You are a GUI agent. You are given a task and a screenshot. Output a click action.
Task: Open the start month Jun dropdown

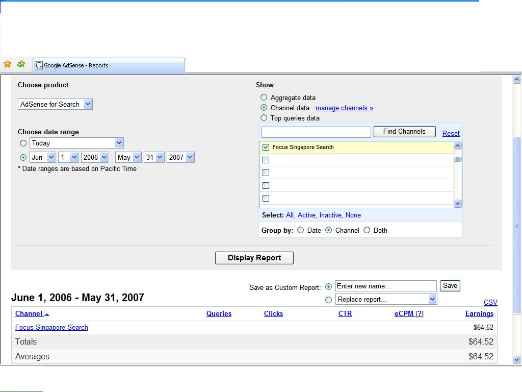[x=43, y=157]
